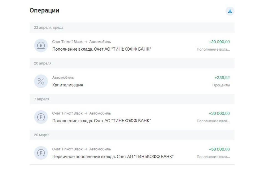Click ruble icon of 7 April deposit
This screenshot has width=277, height=187.
tap(41, 117)
